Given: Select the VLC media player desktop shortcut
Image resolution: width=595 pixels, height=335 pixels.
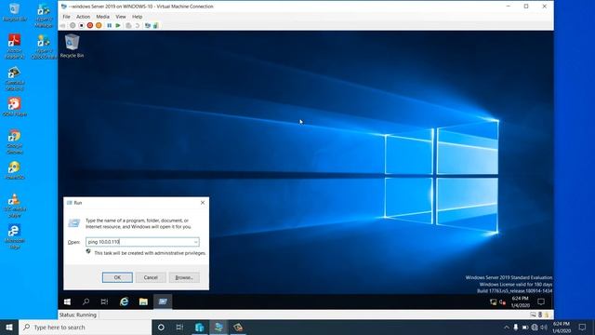Looking at the screenshot, I should coord(15,205).
